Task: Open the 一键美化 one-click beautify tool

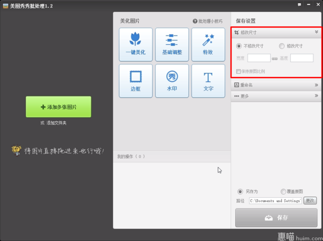Action: [136, 45]
